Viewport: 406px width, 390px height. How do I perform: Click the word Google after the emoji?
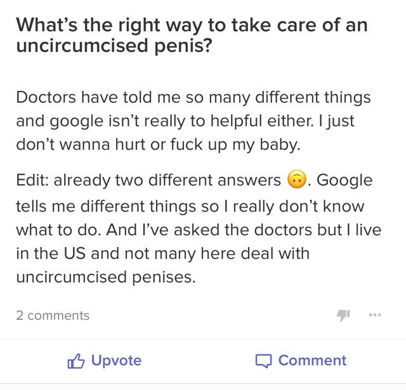point(344,180)
